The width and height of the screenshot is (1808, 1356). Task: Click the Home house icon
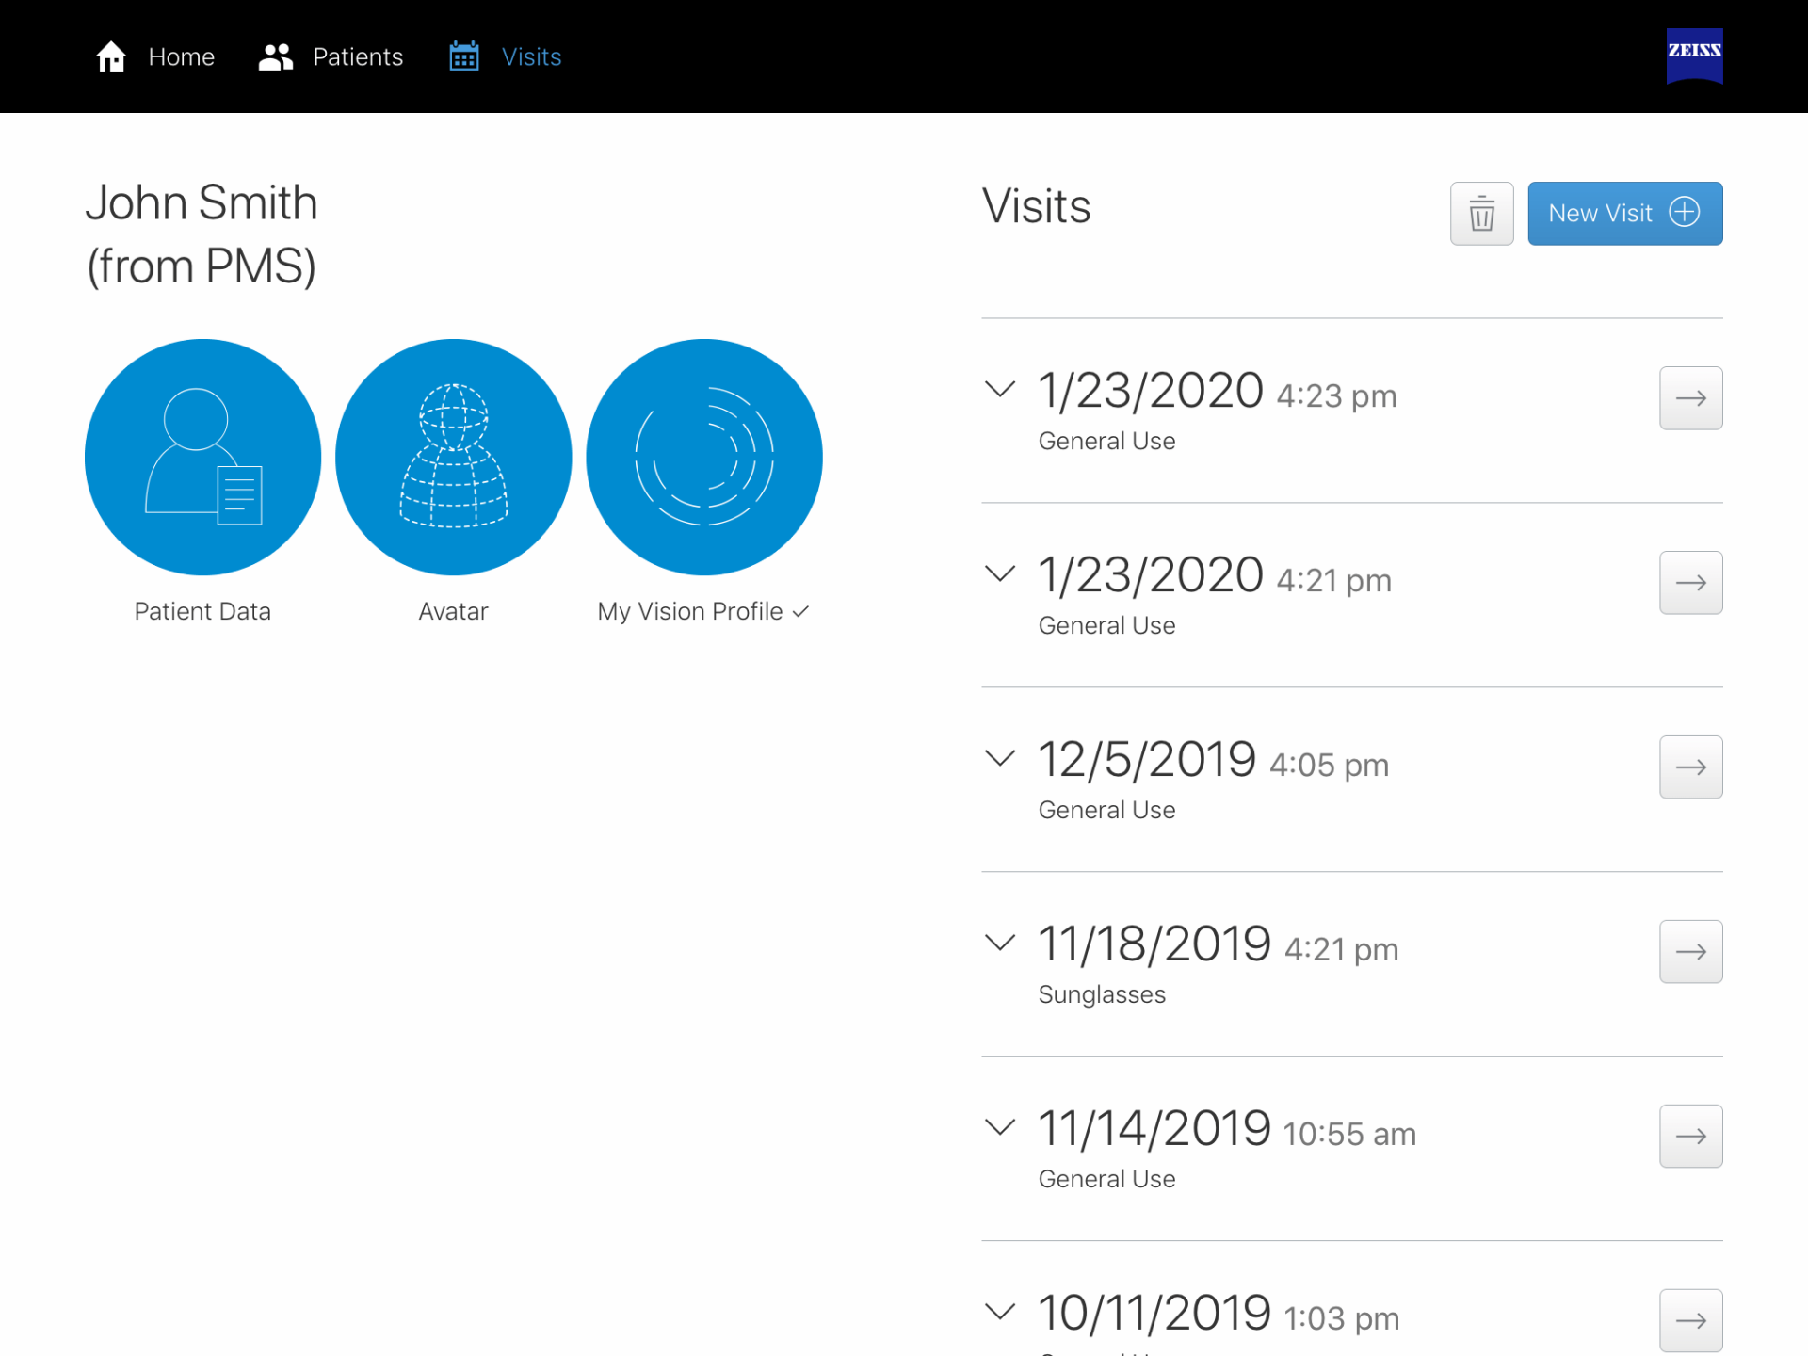(x=111, y=56)
